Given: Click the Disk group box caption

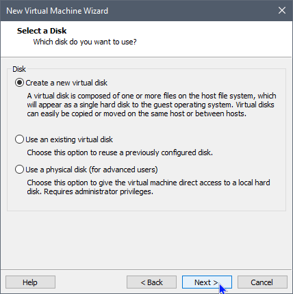Looking at the screenshot, I should (19, 69).
